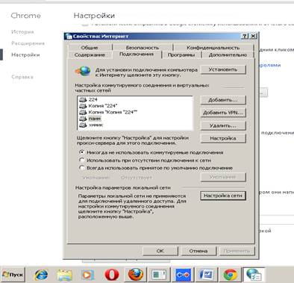Viewport: 294px width, 283px height.
Task: Switch to the Безопасность tab
Action: 143,48
